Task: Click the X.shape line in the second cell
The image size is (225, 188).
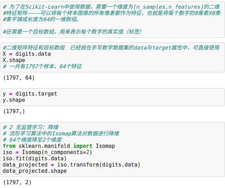Action: point(14,60)
